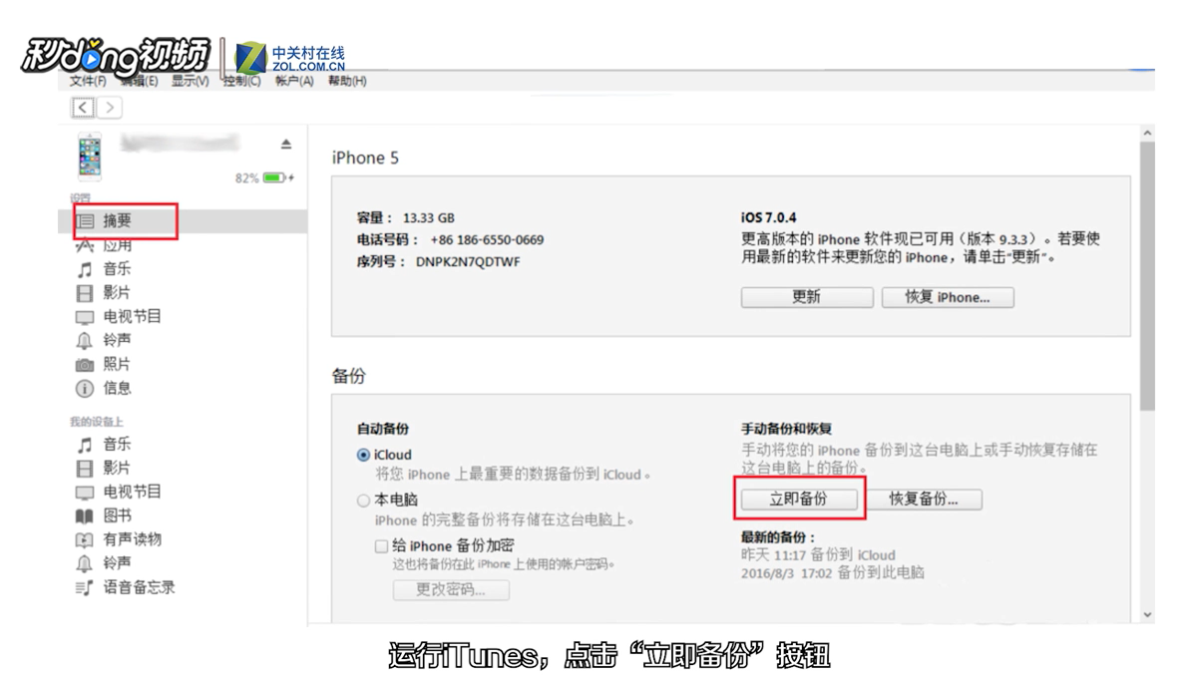
Task: Click the 恢复备份... restore backup button
Action: 924,500
